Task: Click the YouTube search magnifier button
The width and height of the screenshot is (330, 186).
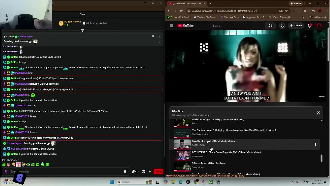Action: [270, 26]
